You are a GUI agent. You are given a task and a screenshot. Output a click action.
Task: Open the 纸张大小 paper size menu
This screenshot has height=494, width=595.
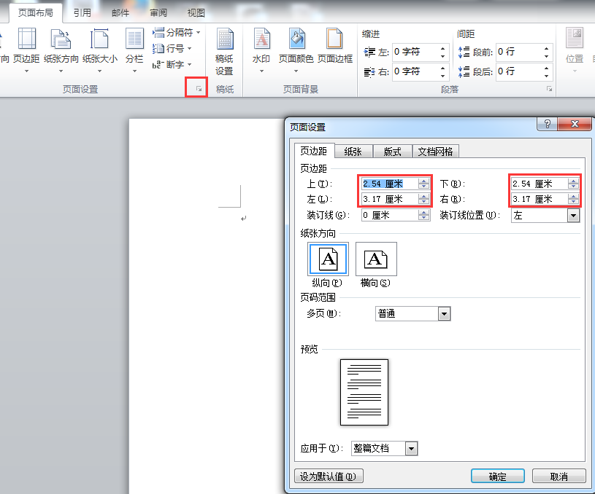[x=100, y=50]
